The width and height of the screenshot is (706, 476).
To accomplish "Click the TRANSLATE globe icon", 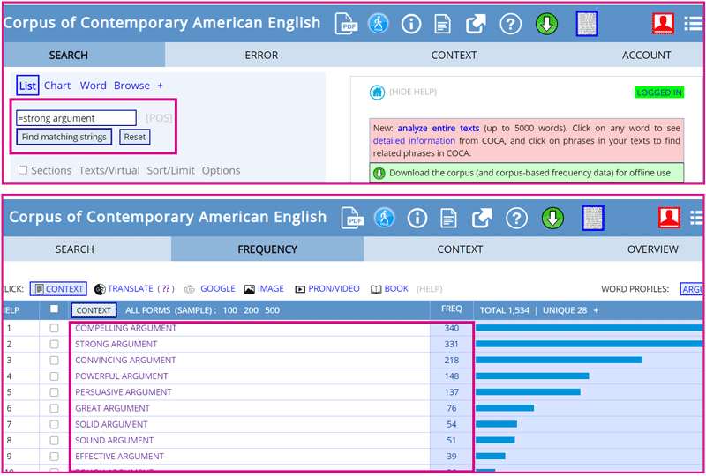I will tap(100, 289).
